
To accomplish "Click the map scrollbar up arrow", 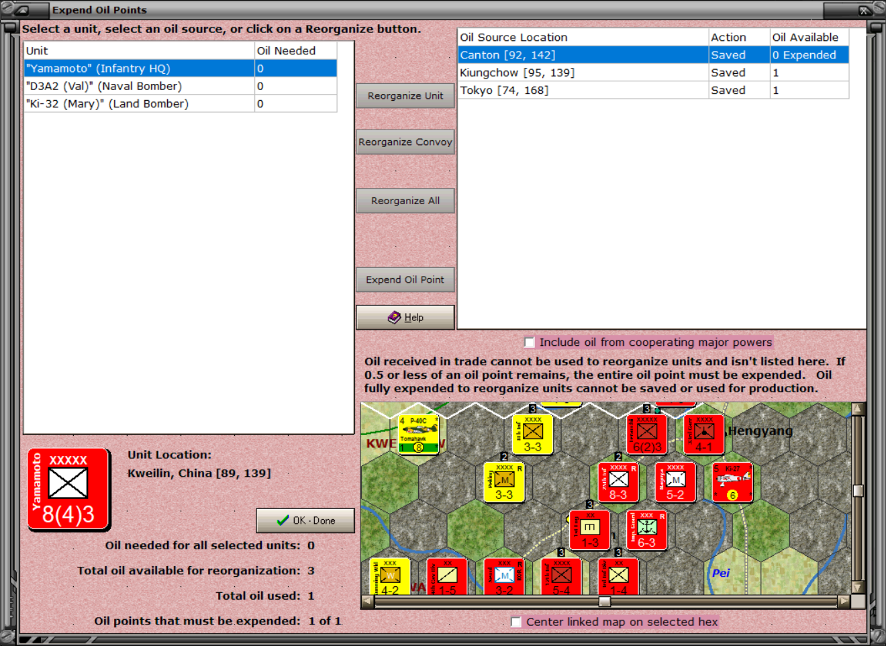I will [858, 408].
